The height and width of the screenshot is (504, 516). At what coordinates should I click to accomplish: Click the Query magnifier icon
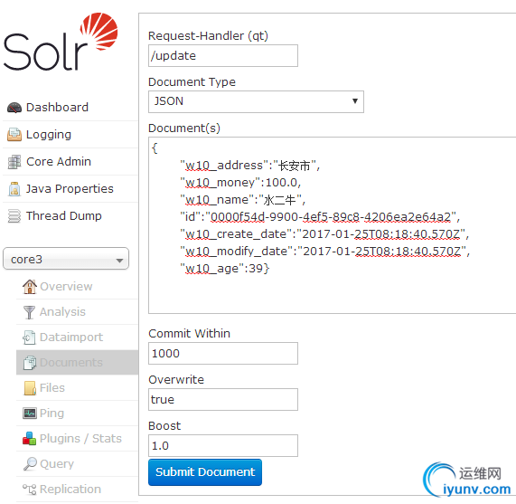[30, 464]
